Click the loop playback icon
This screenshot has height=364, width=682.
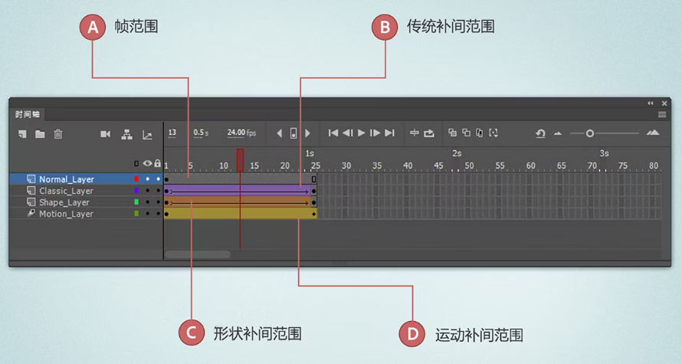(429, 133)
